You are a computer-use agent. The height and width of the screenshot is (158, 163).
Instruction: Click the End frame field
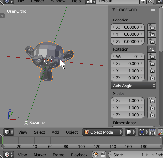[156, 155]
